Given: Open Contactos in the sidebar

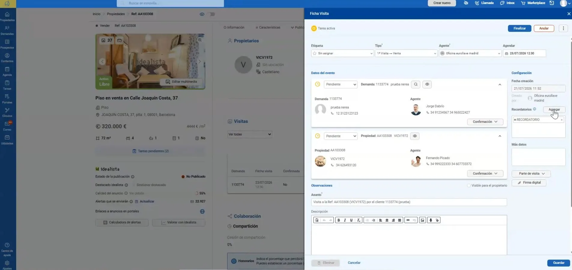Looking at the screenshot, I should click(7, 58).
